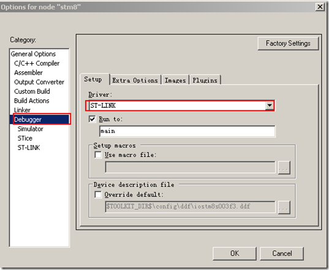This screenshot has width=329, height=270.
Task: Click the device description file path field
Action: pos(190,207)
